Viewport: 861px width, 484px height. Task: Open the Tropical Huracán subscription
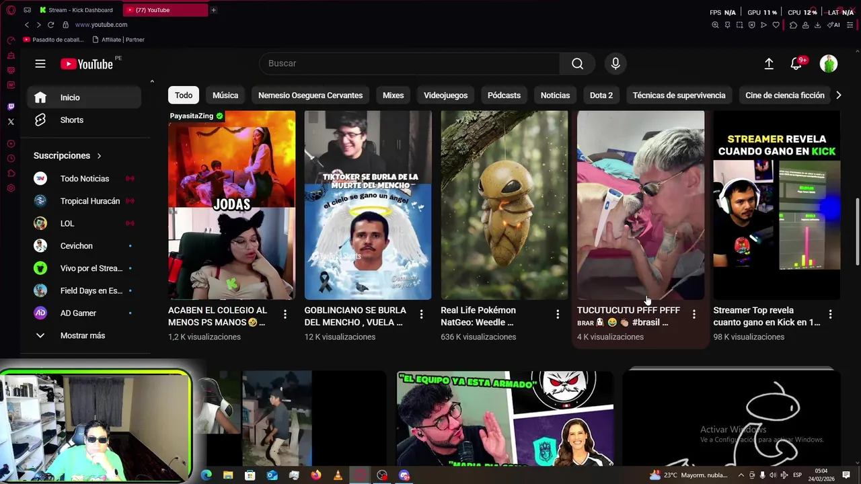click(84, 201)
